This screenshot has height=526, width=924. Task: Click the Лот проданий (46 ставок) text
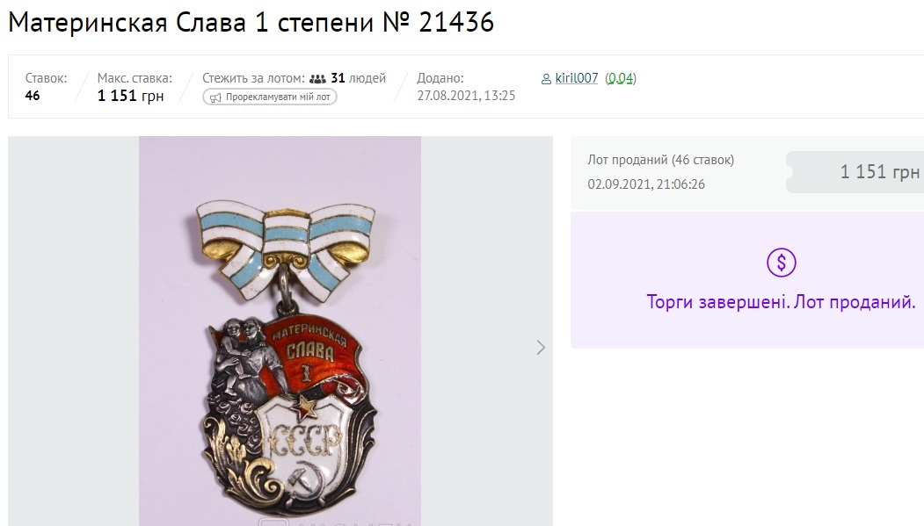tap(660, 160)
